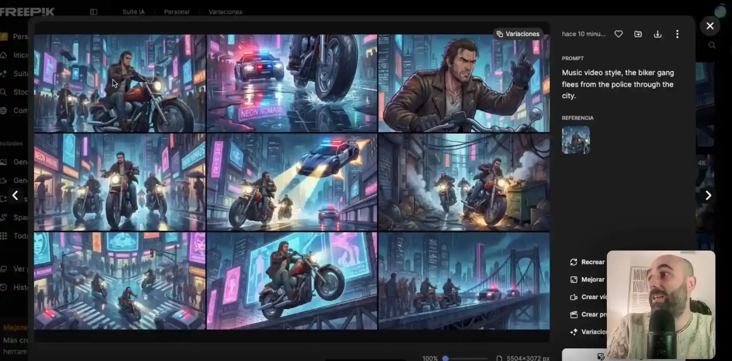Image resolution: width=732 pixels, height=361 pixels.
Task: Click the Freepik logo
Action: (x=27, y=12)
